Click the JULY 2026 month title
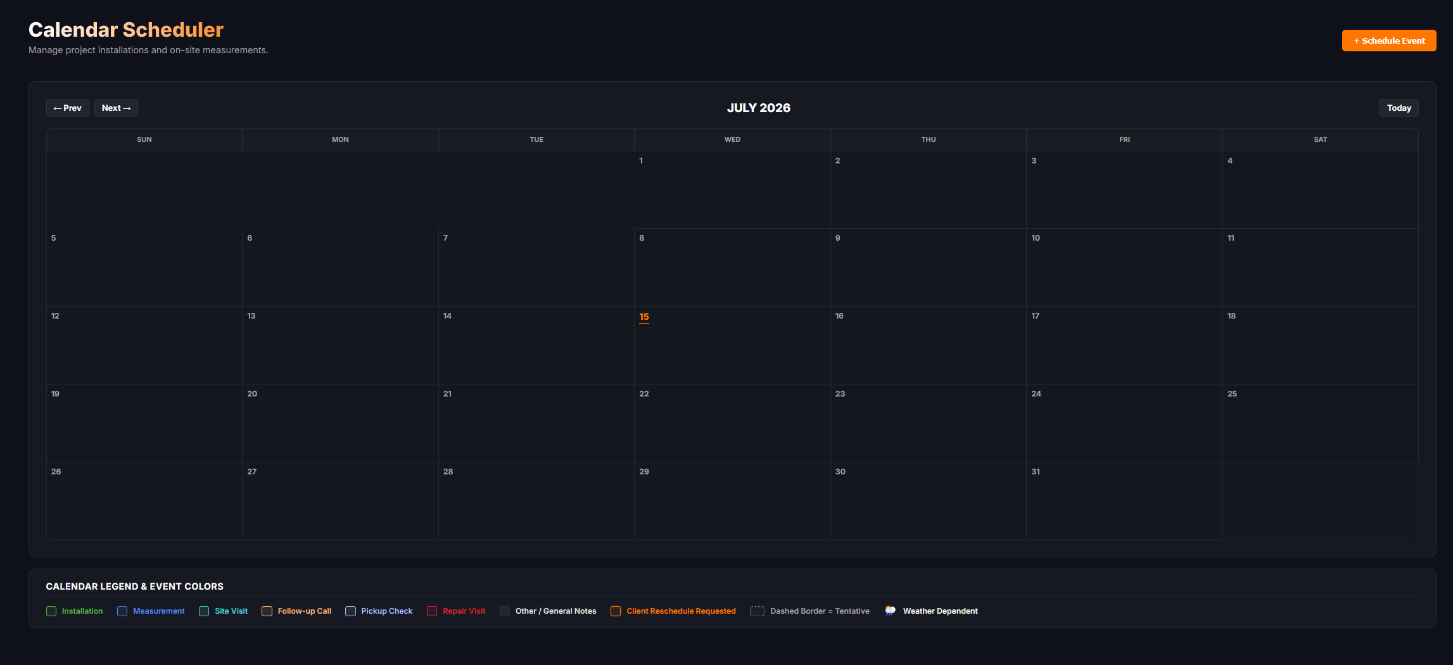The image size is (1453, 665). coord(758,108)
